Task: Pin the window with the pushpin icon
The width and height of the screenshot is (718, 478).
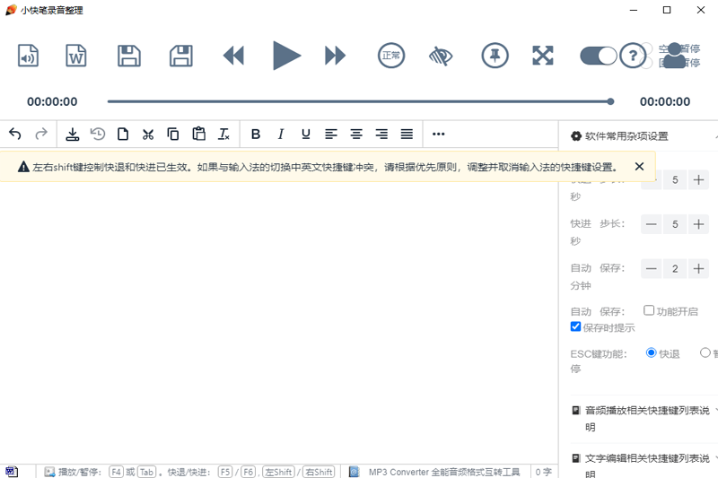Action: point(495,56)
